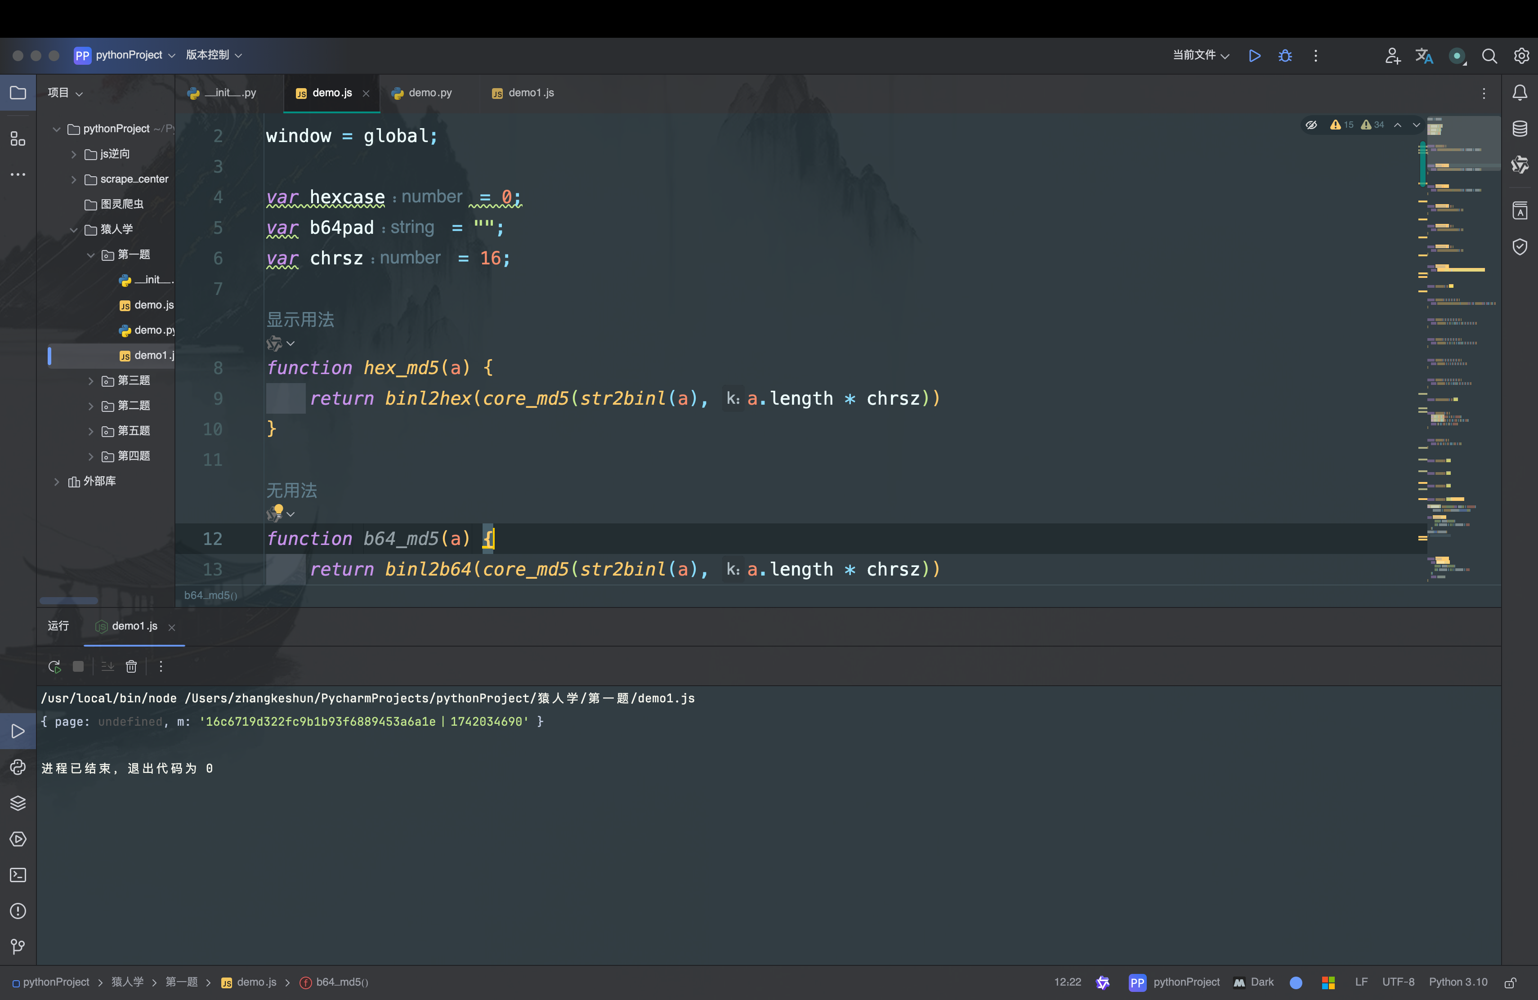The width and height of the screenshot is (1538, 1000).
Task: Open the Notifications bell
Action: [x=1519, y=93]
